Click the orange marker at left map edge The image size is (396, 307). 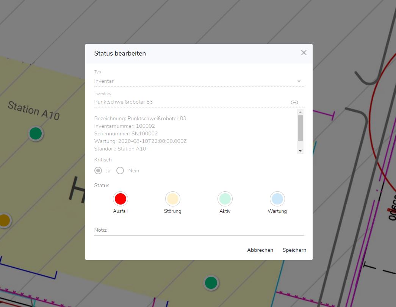pos(4,220)
